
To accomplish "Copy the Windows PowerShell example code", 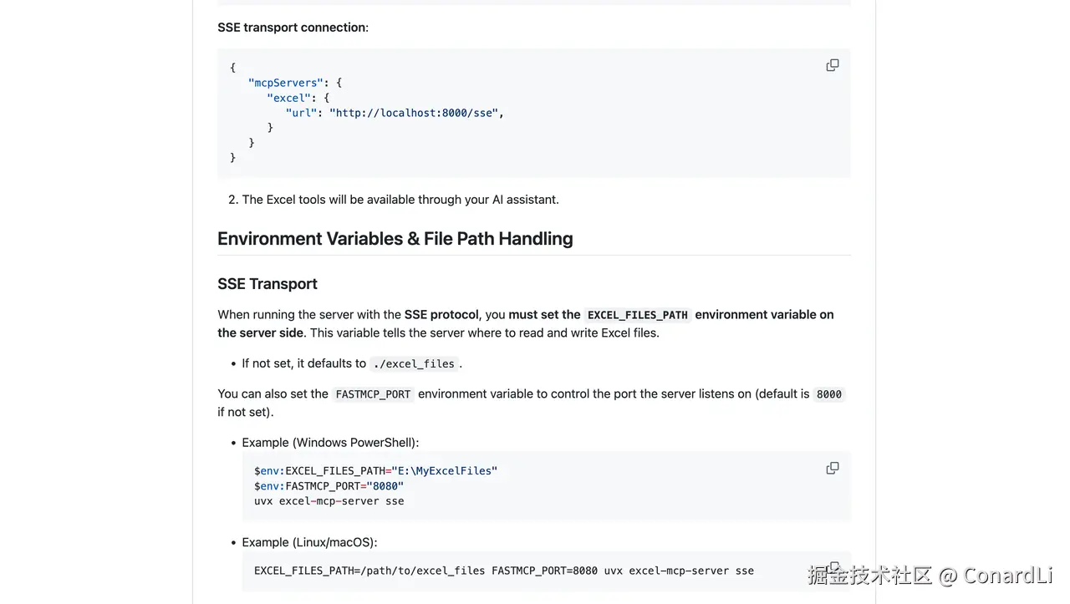I will (832, 468).
